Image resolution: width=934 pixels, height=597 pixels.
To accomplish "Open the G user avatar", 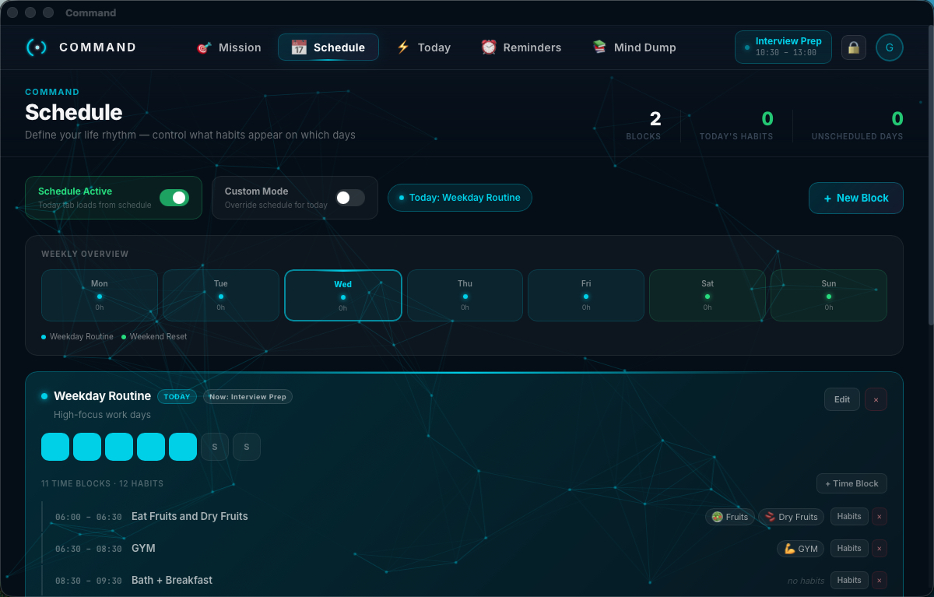I will (x=890, y=47).
